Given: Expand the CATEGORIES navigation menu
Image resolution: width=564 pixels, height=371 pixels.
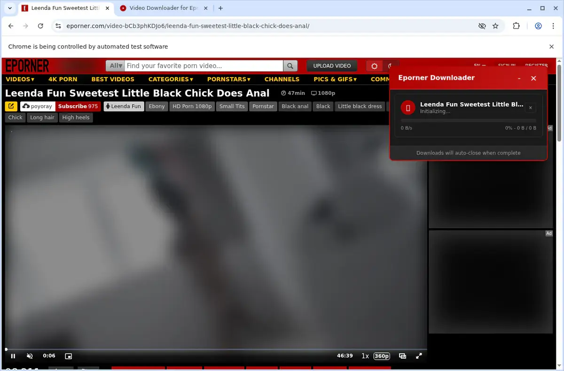Looking at the screenshot, I should click(x=171, y=79).
